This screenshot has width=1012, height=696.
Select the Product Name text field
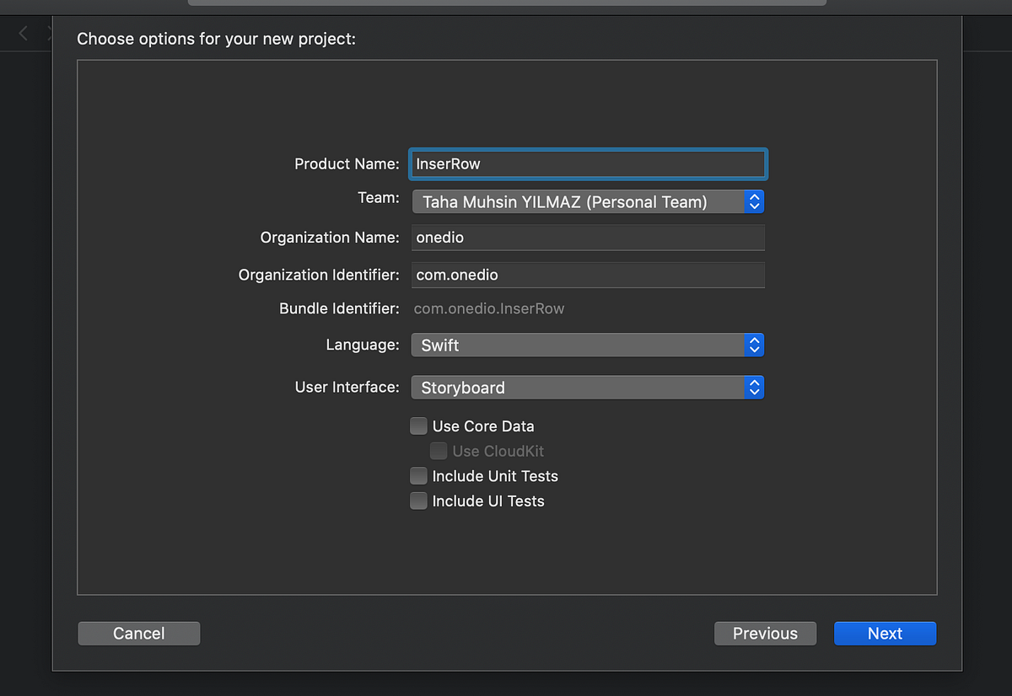tap(588, 163)
